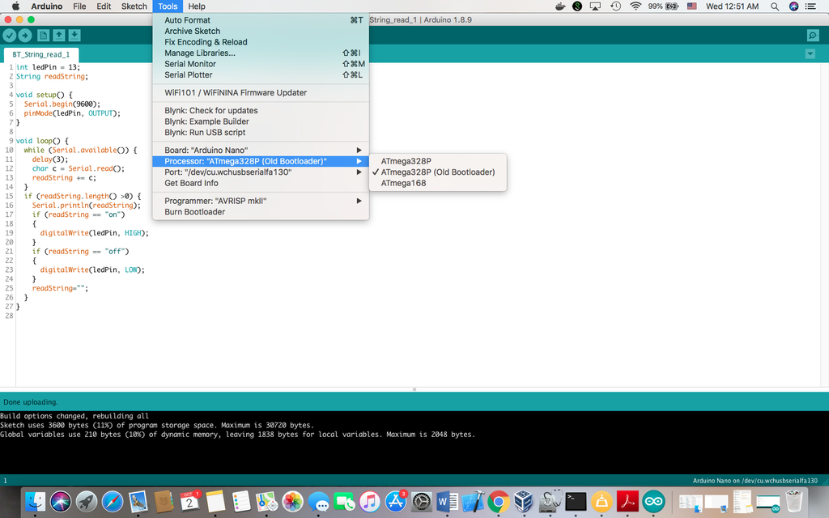Open Finder from the Dock
The width and height of the screenshot is (829, 518).
click(36, 501)
